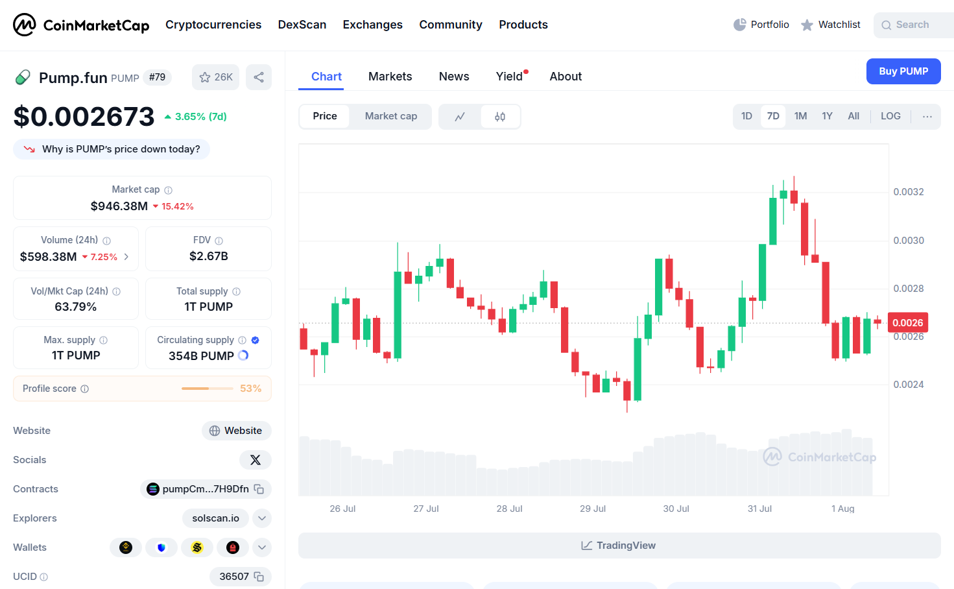Copy the UCID 36507 value

tap(259, 577)
